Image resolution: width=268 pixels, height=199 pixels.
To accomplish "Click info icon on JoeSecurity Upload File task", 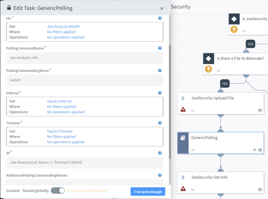I will pyautogui.click(x=260, y=110).
